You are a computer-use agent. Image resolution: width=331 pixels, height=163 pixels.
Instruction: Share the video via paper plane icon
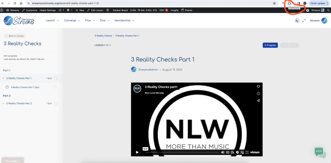[x=258, y=100]
